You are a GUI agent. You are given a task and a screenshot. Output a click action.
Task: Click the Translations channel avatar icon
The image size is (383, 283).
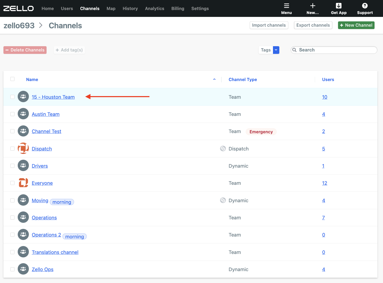pos(23,252)
